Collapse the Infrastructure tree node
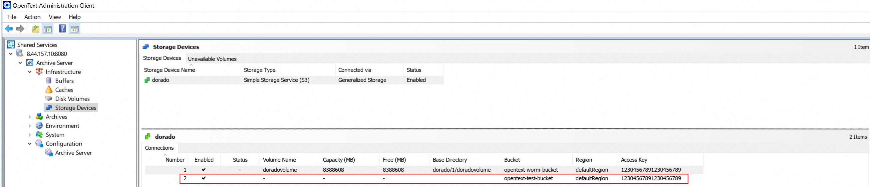The image size is (870, 187). (30, 72)
